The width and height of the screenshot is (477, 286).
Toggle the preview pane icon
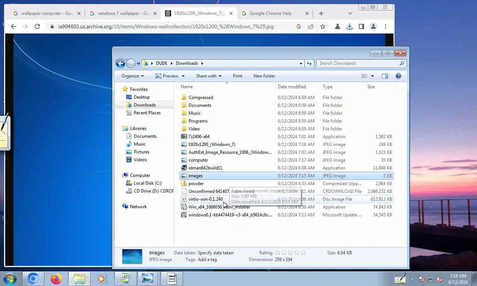(x=385, y=76)
